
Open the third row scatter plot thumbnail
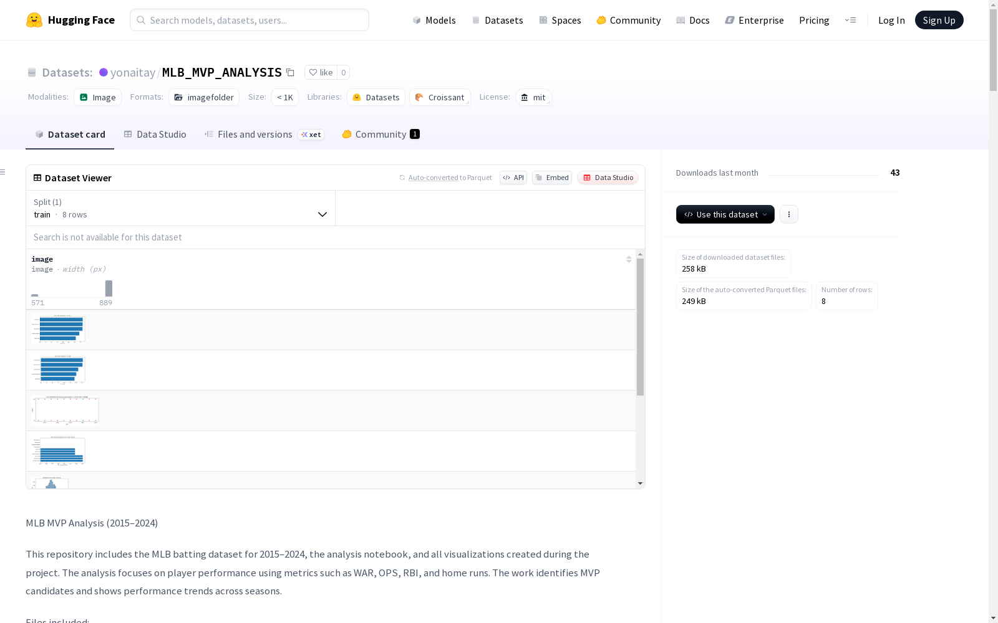click(x=65, y=411)
